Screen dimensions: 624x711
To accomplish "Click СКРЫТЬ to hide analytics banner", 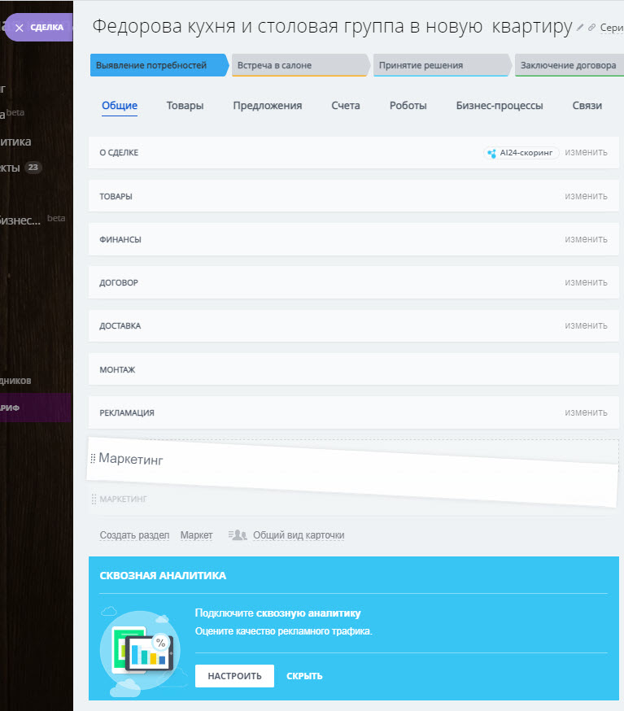I will [304, 676].
